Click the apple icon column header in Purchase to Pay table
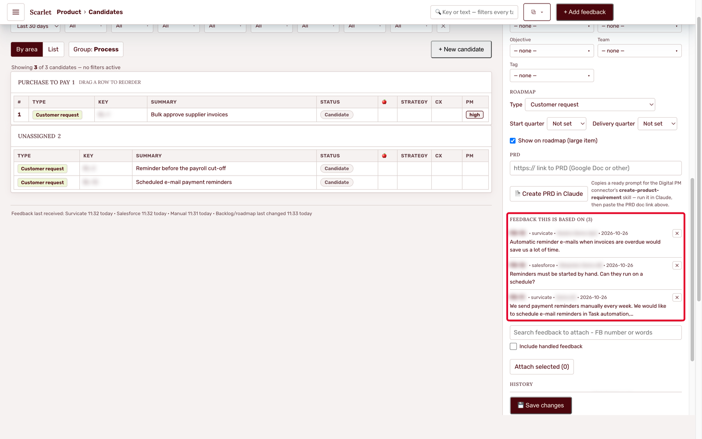The image size is (702, 439). click(384, 102)
